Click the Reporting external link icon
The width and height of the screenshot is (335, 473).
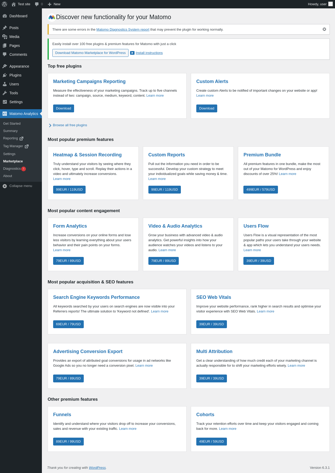pos(21,139)
